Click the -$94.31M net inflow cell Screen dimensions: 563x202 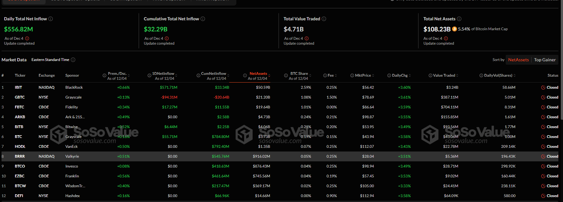tap(169, 97)
